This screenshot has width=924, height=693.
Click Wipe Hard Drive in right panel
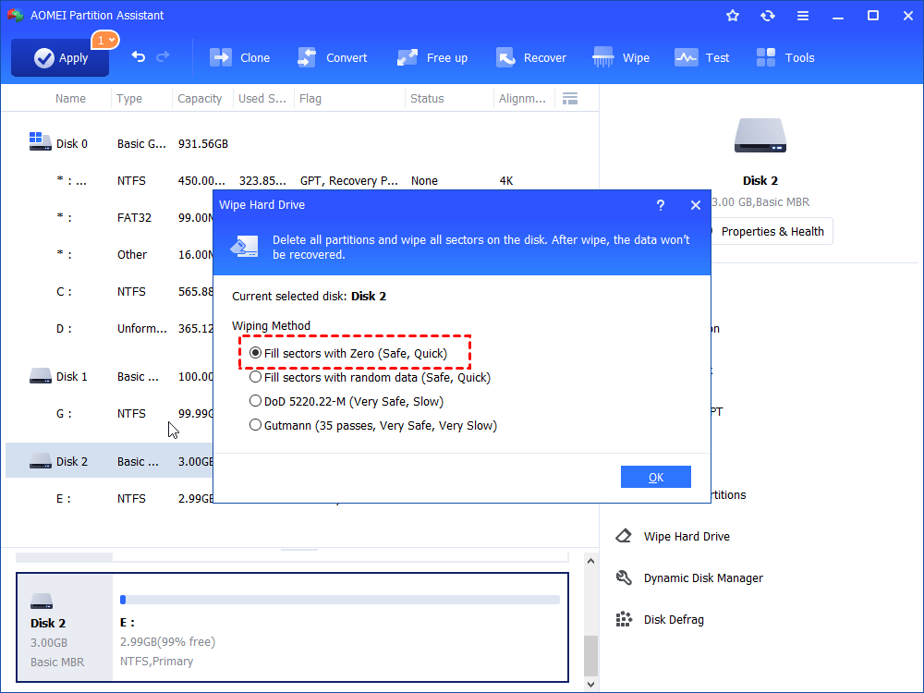click(687, 536)
